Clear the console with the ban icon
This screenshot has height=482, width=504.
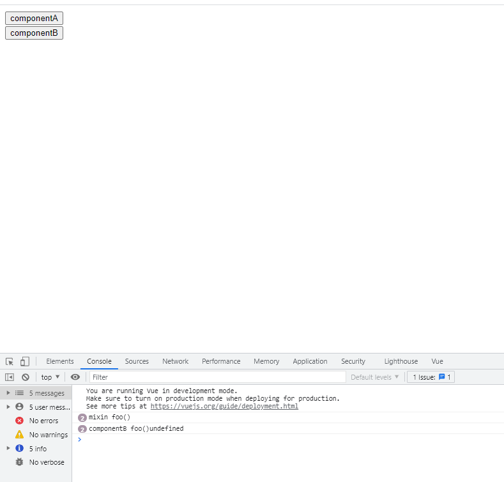click(x=26, y=377)
